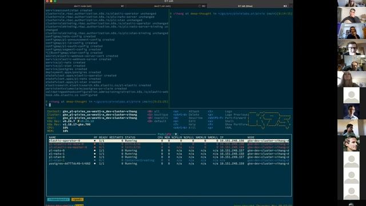Click the K9s version v0.24.7
This screenshot has height=206, width=366.
pyautogui.click(x=69, y=121)
